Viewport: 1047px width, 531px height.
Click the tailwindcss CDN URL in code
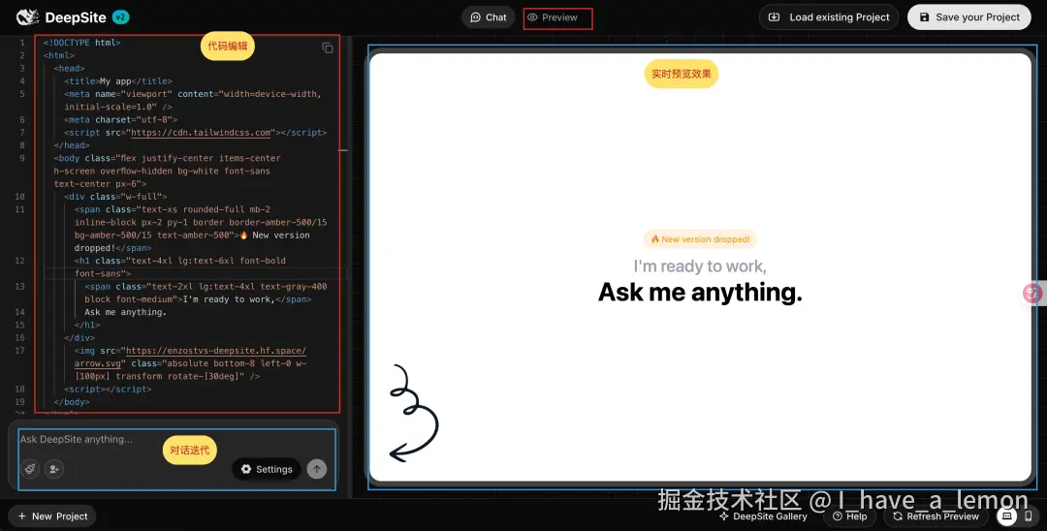click(201, 132)
